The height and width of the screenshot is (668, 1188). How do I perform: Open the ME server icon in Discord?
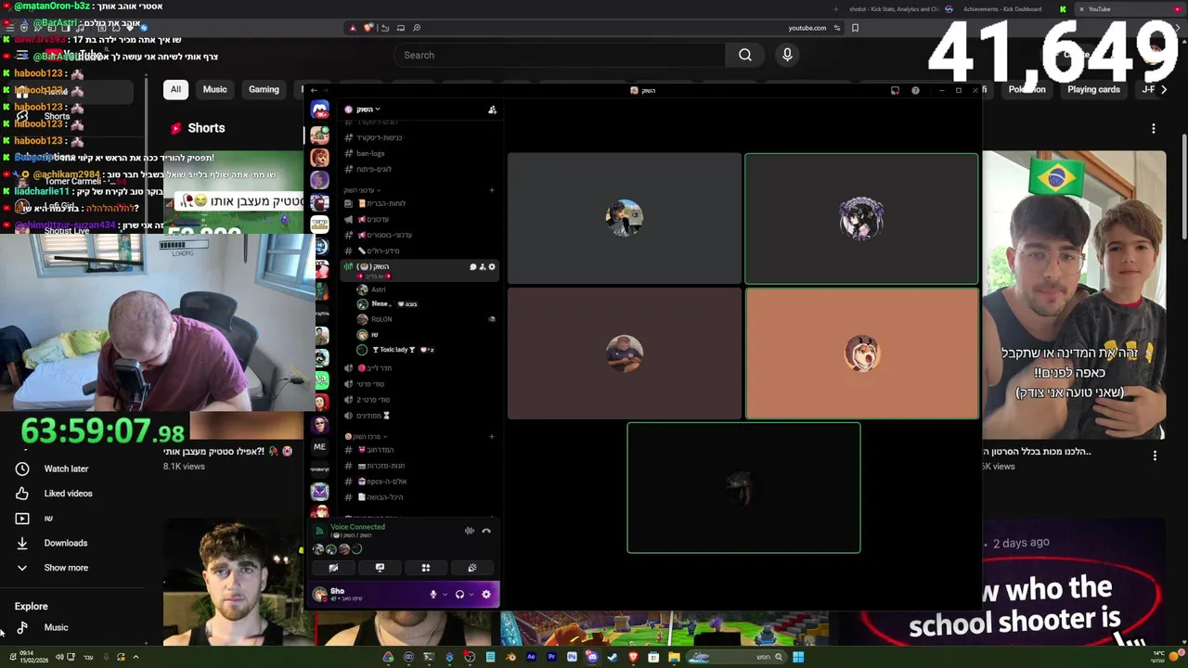[x=319, y=446]
